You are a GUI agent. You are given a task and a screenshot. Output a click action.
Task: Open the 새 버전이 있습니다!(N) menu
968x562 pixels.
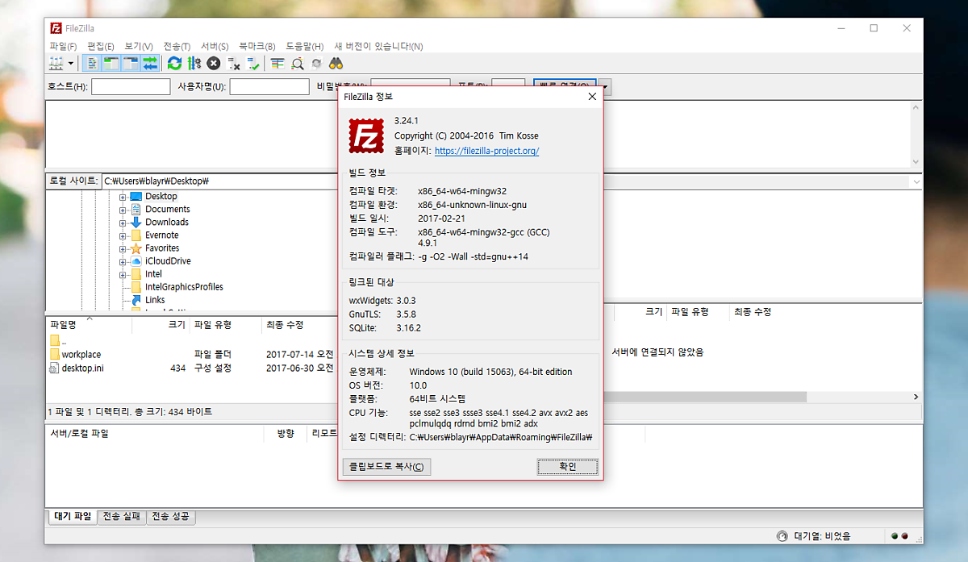coord(378,46)
